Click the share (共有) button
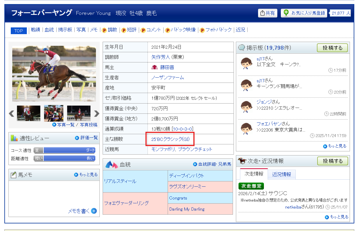This screenshot has width=361, height=231. pyautogui.click(x=267, y=13)
